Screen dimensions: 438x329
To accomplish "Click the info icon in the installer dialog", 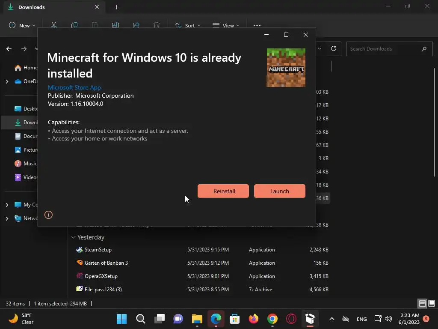I will click(48, 215).
